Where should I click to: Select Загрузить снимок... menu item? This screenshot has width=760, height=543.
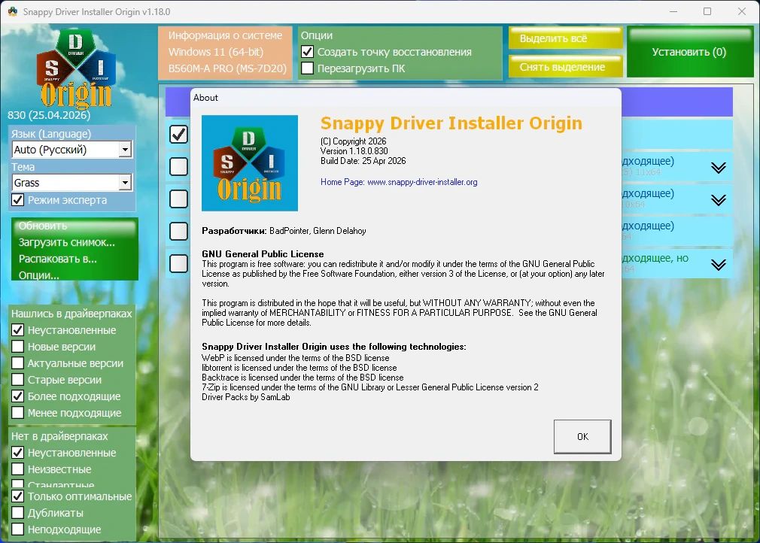point(67,242)
